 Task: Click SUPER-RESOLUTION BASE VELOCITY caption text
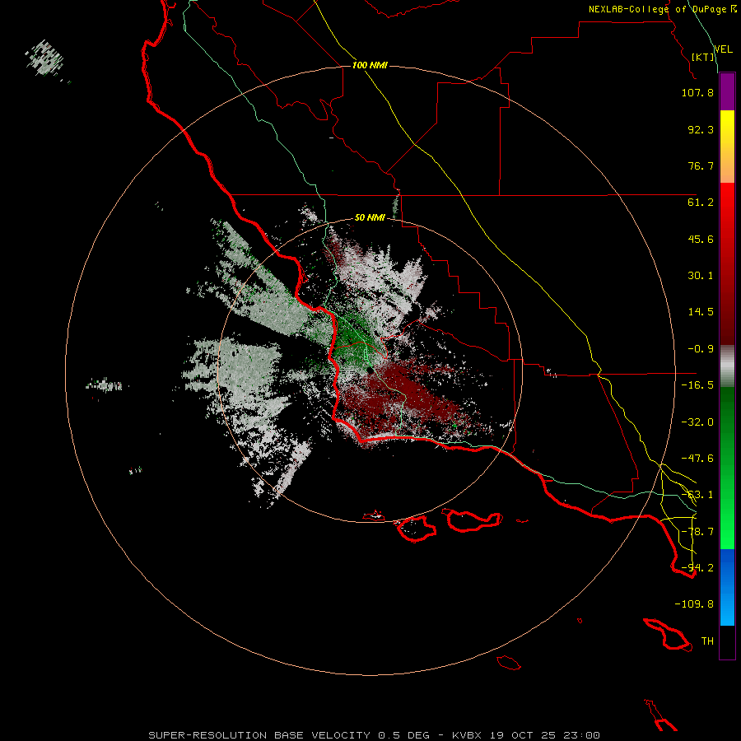tap(261, 735)
